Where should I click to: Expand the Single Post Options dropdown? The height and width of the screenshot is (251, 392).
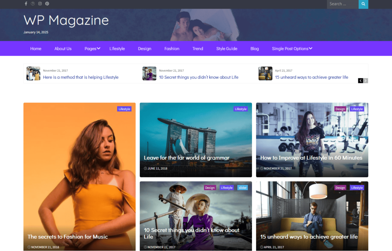click(x=292, y=49)
